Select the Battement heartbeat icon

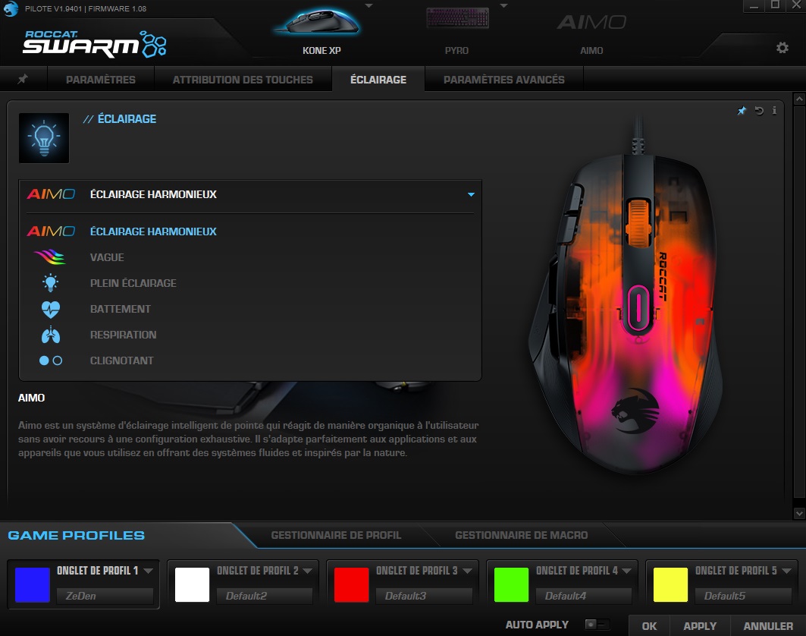tap(50, 308)
